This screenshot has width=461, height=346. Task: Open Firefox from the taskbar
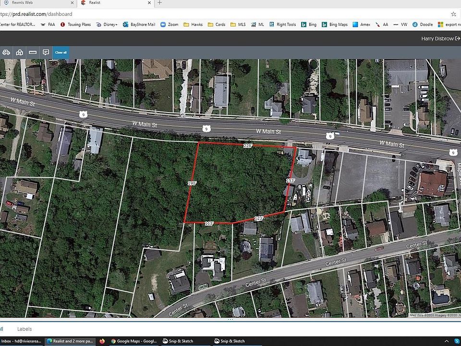coord(102,341)
